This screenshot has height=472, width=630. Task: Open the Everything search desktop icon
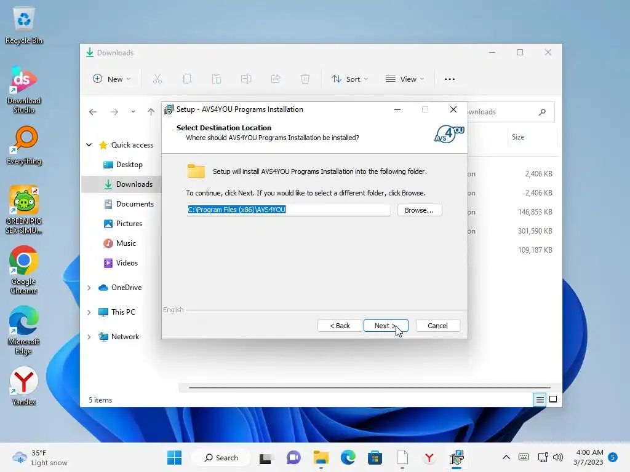click(24, 146)
